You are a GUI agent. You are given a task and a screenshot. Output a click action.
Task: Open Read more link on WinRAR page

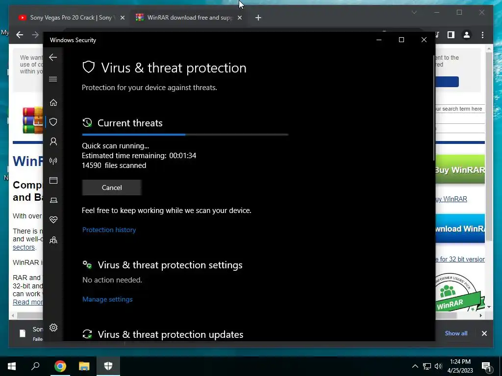click(x=28, y=302)
